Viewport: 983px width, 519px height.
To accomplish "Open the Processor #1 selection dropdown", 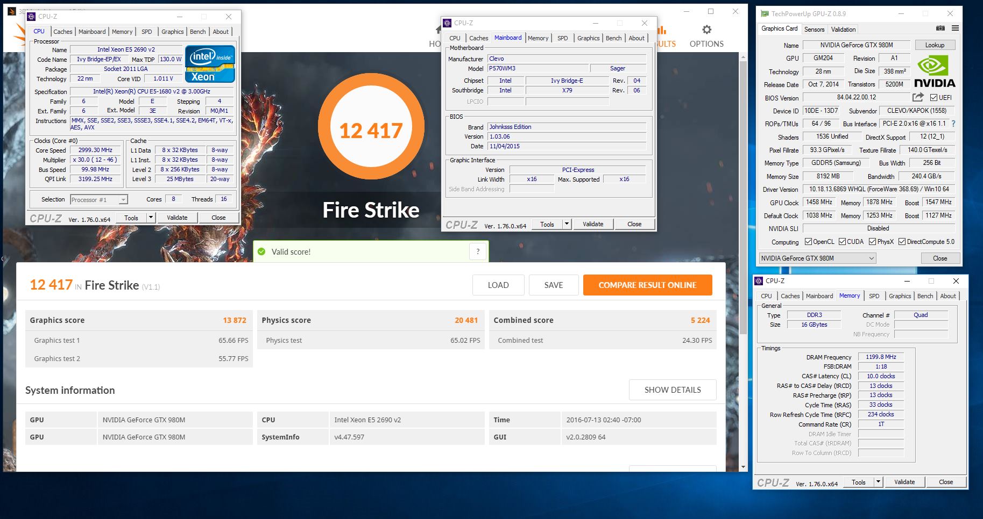I will (x=99, y=200).
